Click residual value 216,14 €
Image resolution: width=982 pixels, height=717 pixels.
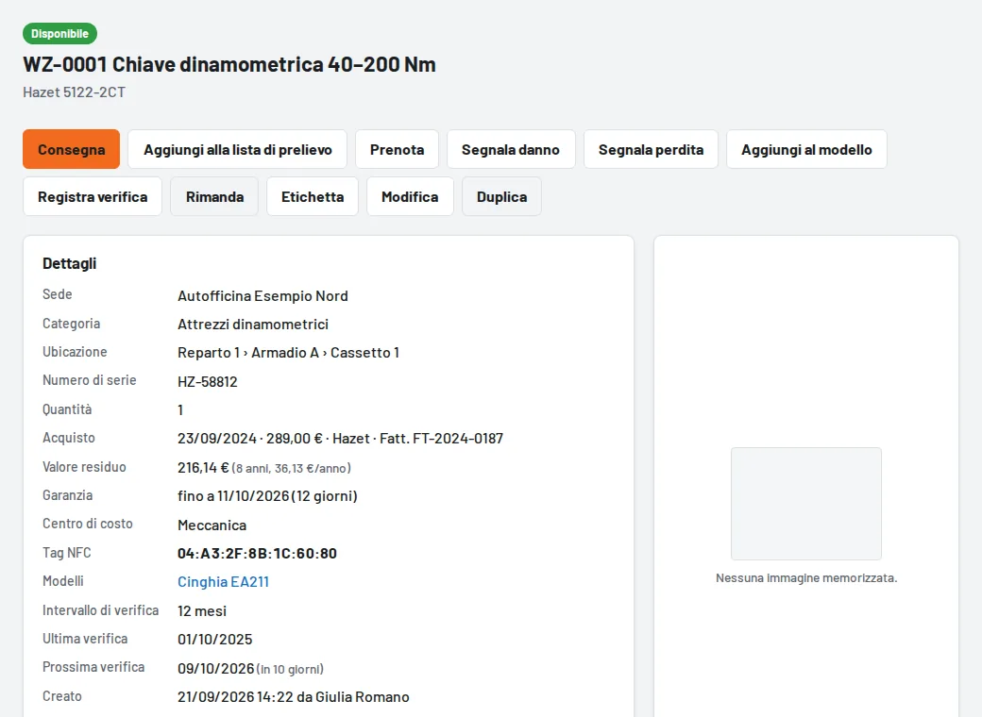pos(204,467)
